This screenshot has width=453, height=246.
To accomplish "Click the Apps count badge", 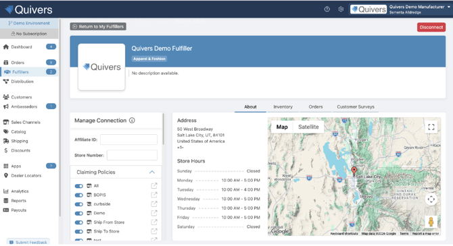I will 51,166.
